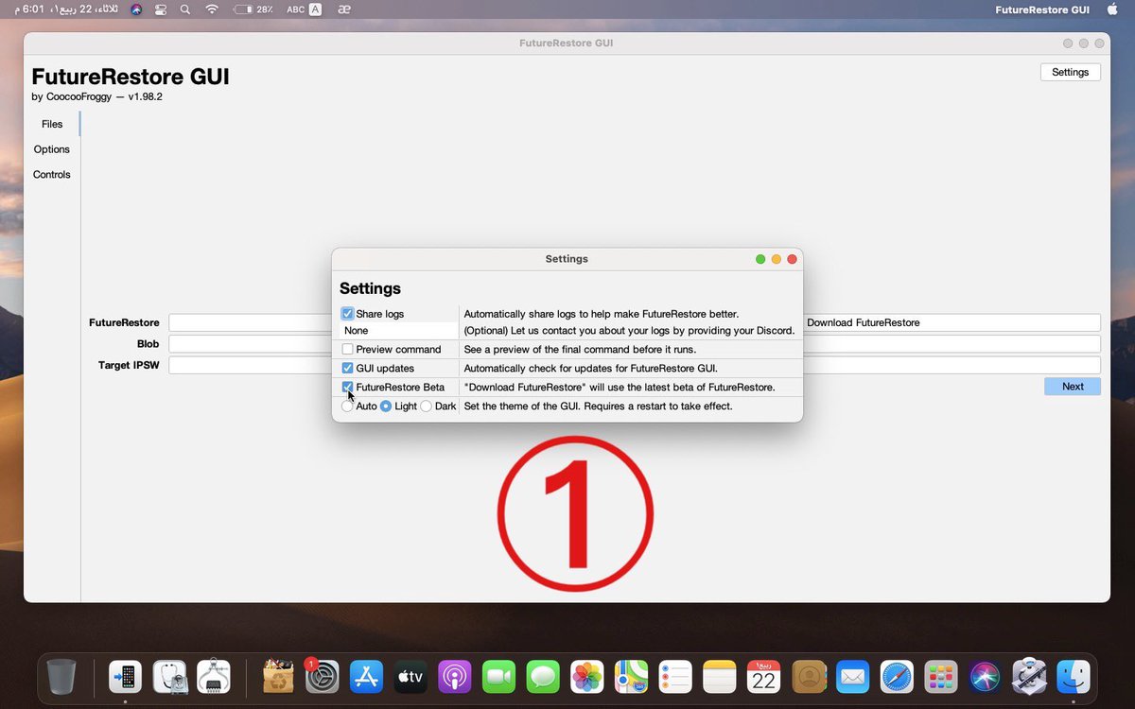Screen dimensions: 1135x709
Task: Open Reminders from the Dock
Action: pyautogui.click(x=676, y=677)
